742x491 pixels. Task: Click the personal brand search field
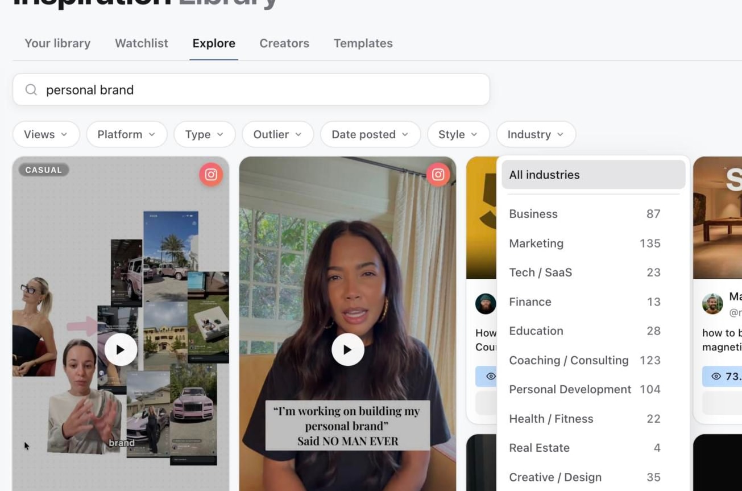pyautogui.click(x=251, y=89)
